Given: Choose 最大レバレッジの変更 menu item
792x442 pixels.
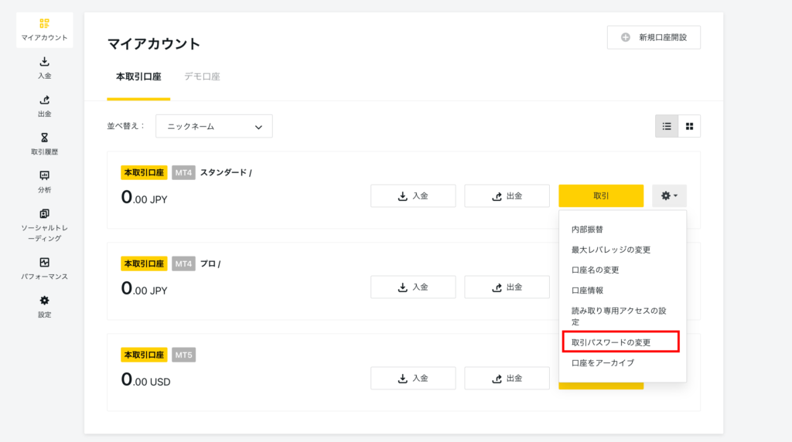Looking at the screenshot, I should pyautogui.click(x=611, y=250).
